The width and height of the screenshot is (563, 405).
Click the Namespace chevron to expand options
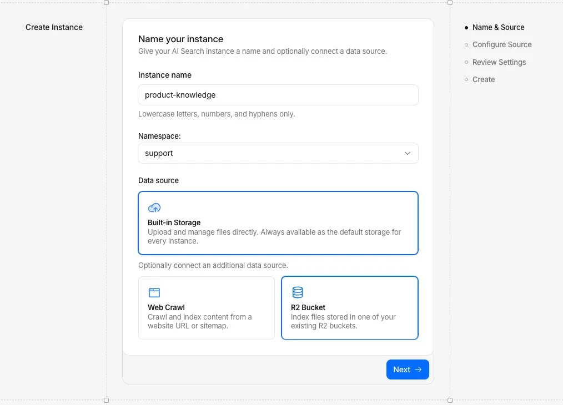point(407,153)
